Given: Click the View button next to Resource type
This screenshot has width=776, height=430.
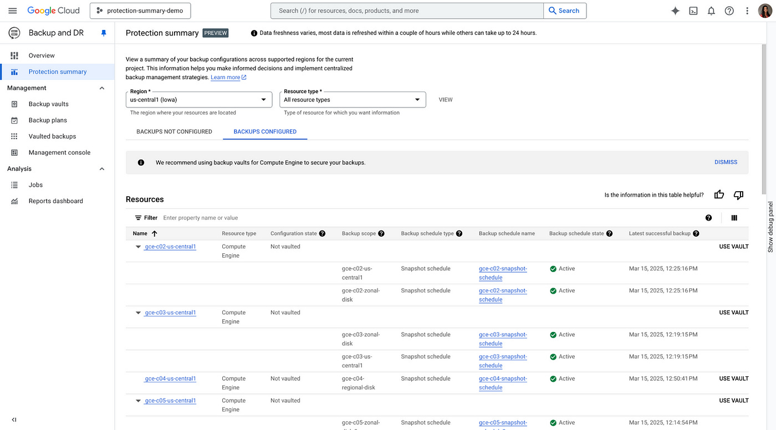Looking at the screenshot, I should coord(446,100).
